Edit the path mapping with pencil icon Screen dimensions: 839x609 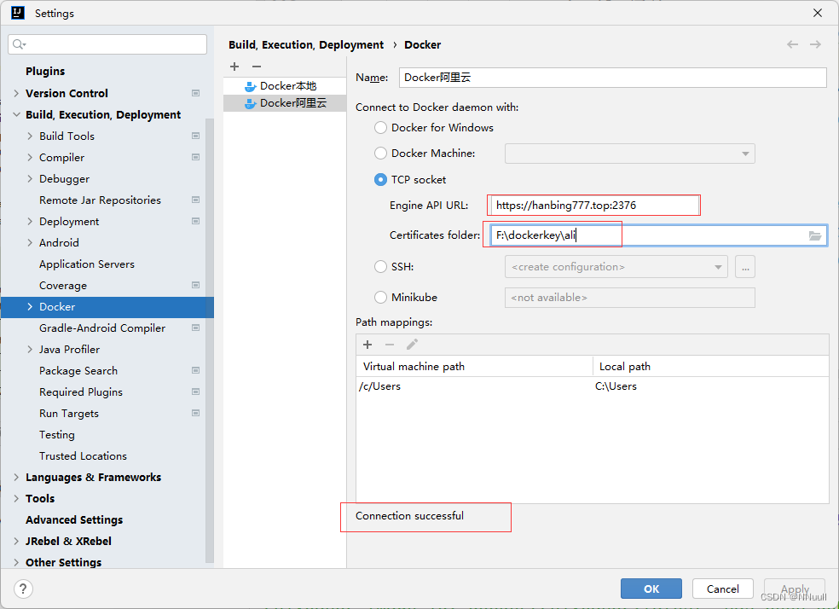click(x=412, y=345)
